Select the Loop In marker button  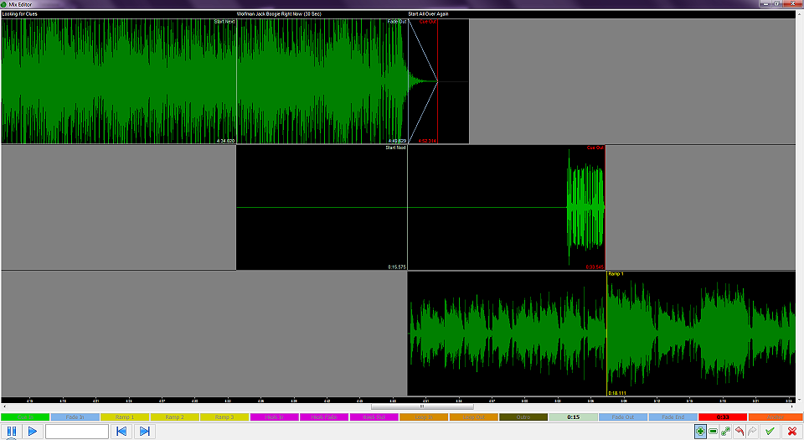[x=424, y=417]
